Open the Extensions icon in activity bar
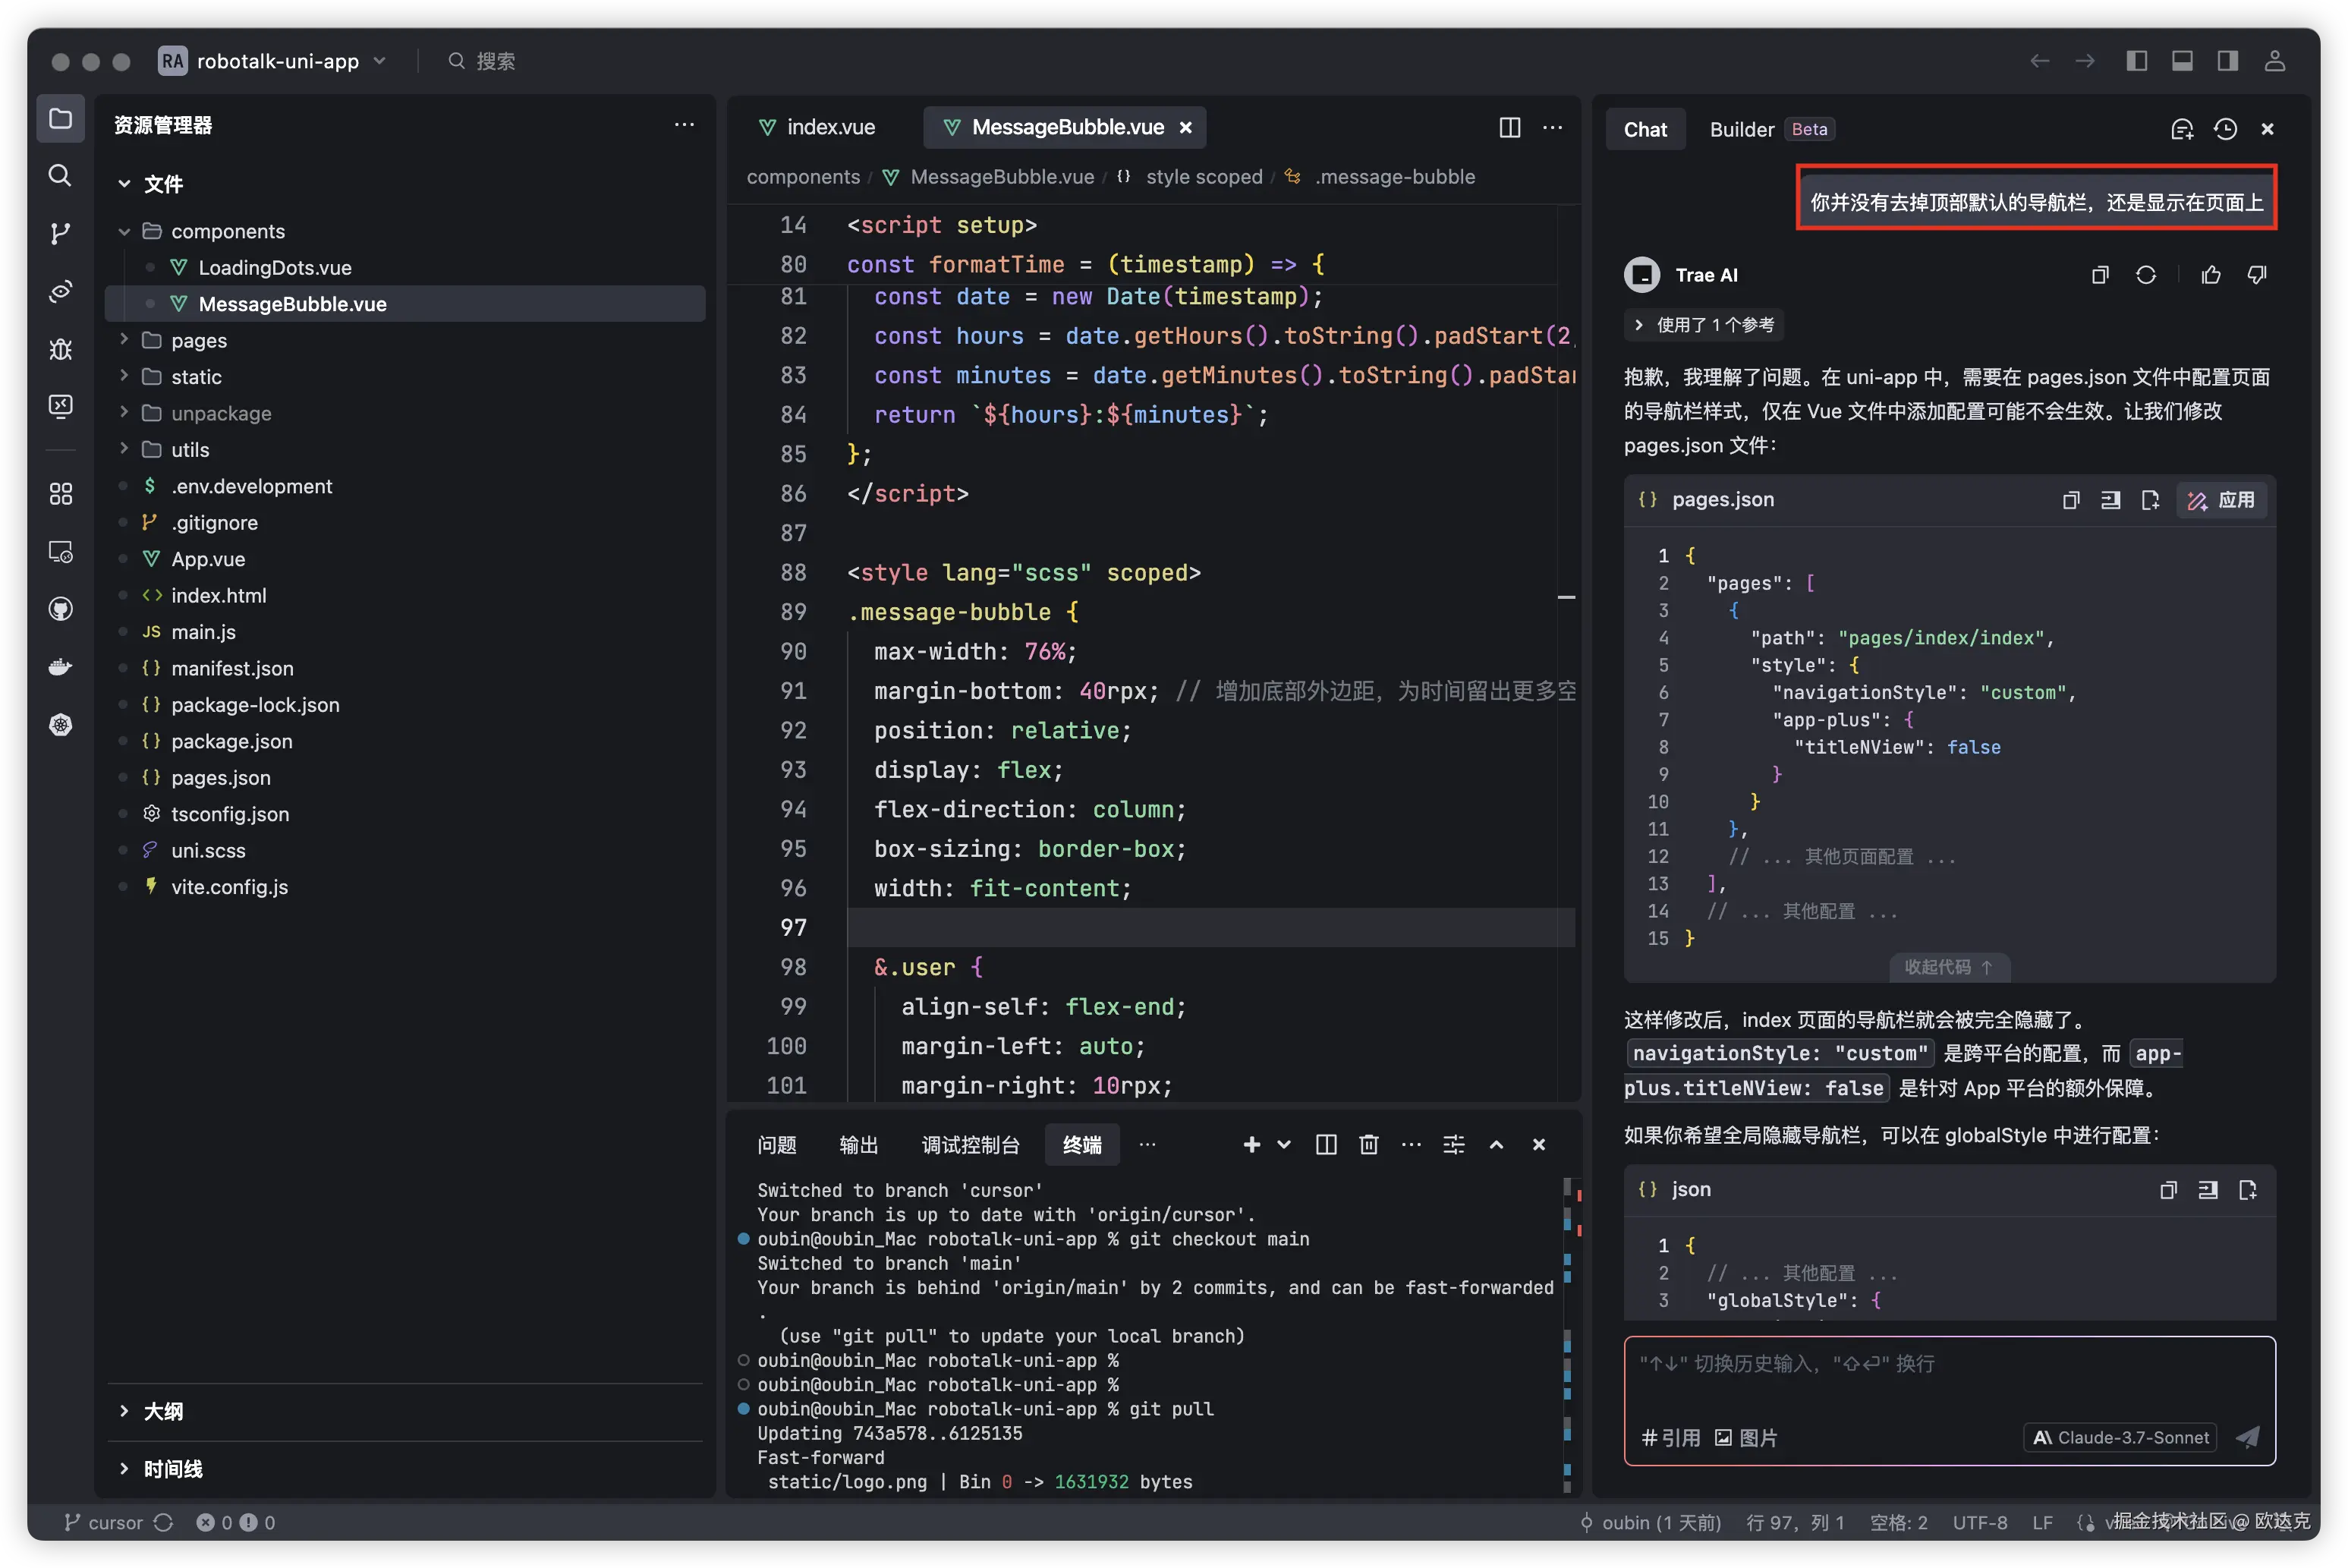The height and width of the screenshot is (1568, 2348). coord(60,494)
